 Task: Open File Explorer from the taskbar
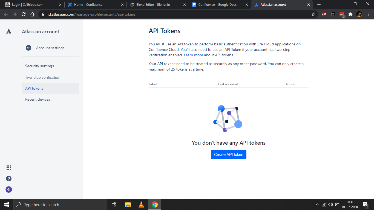(128, 205)
